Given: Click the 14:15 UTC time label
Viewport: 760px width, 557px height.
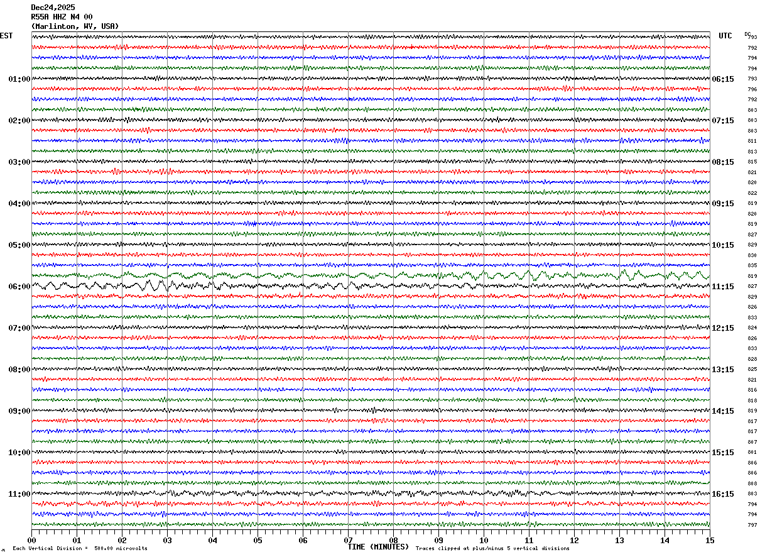Looking at the screenshot, I should 722,411.
